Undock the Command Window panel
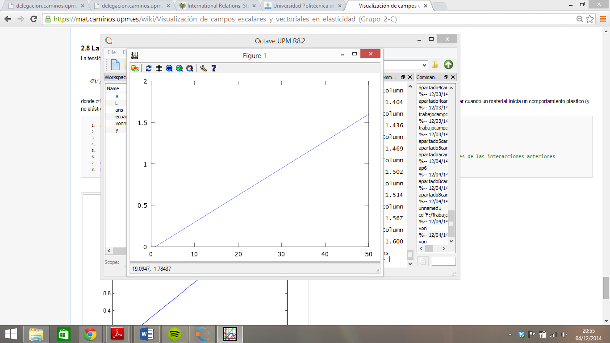Screen dimensions: 610x343 coord(402,77)
